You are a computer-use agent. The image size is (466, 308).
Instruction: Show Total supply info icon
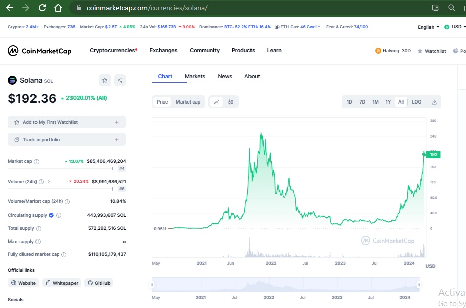[x=39, y=229]
